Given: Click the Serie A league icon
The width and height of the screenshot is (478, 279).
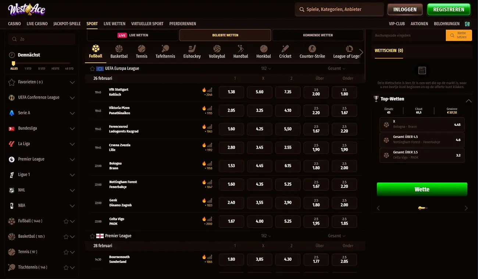Looking at the screenshot, I should pos(12,113).
